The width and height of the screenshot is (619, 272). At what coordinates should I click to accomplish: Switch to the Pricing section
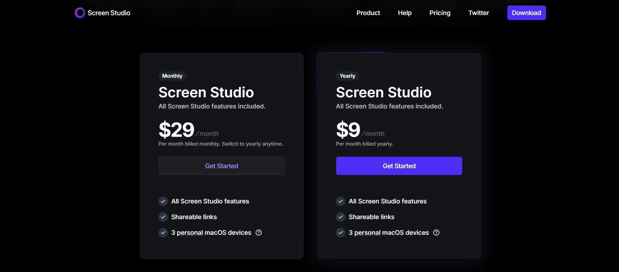click(440, 13)
